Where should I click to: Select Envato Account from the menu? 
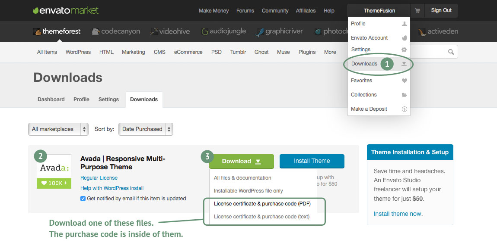coord(379,38)
